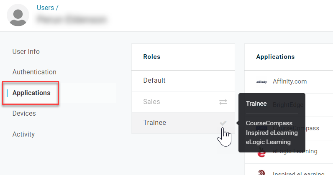Click the eLogic Learning red logo
The image size is (333, 175).
point(261,153)
